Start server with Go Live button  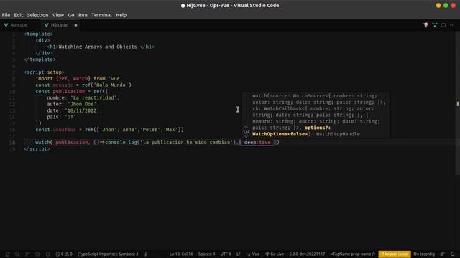tap(275, 254)
